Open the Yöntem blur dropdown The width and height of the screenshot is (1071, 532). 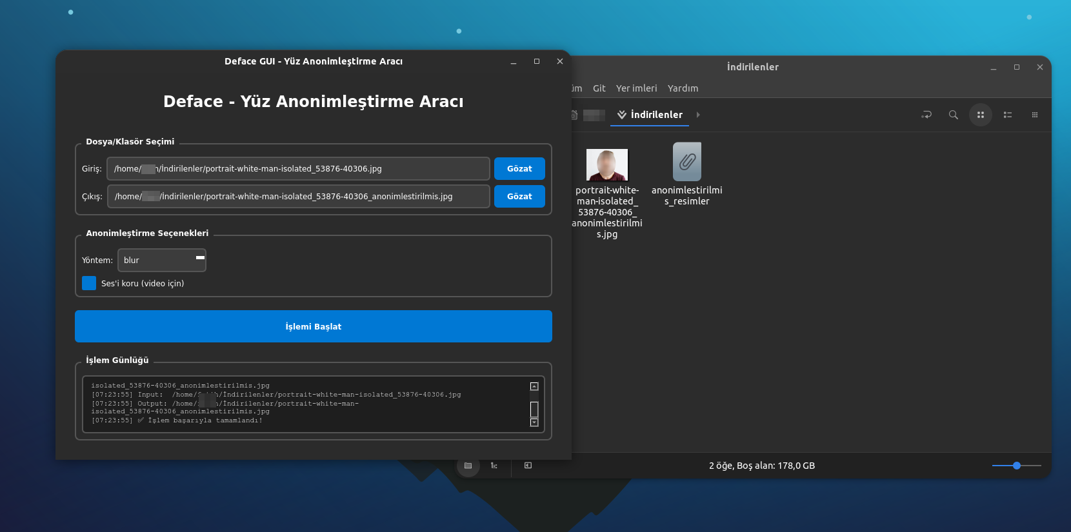pyautogui.click(x=162, y=260)
